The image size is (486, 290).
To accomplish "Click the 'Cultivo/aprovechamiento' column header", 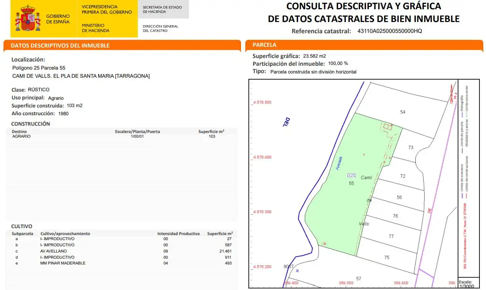I will pos(65,234).
